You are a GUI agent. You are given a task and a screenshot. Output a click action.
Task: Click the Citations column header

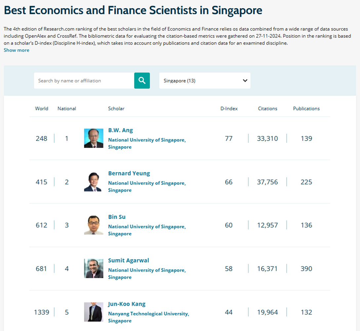268,109
